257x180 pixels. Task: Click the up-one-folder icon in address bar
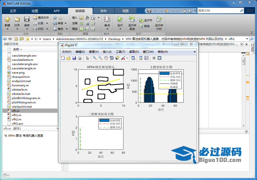coord(16,39)
